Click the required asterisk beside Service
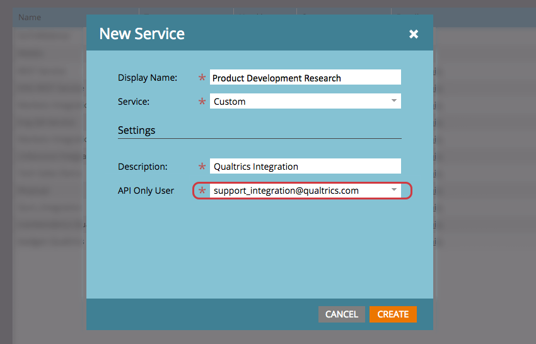This screenshot has width=536, height=344. pyautogui.click(x=202, y=102)
